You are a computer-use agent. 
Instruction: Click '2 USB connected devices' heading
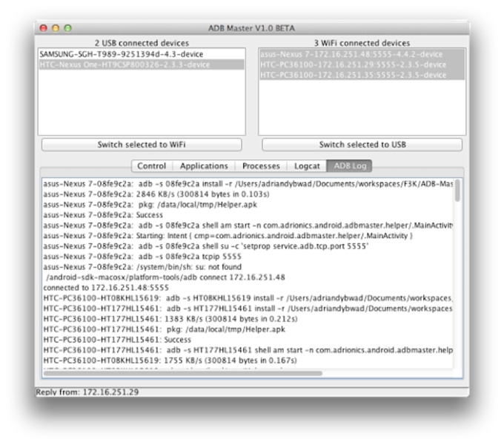(142, 43)
